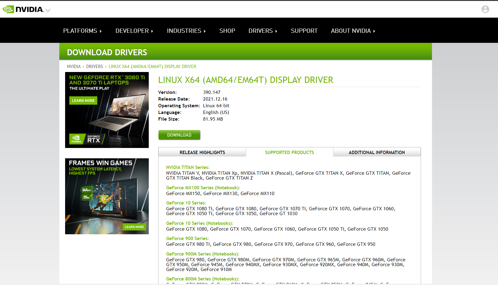Click the version number 390.147

tap(212, 92)
